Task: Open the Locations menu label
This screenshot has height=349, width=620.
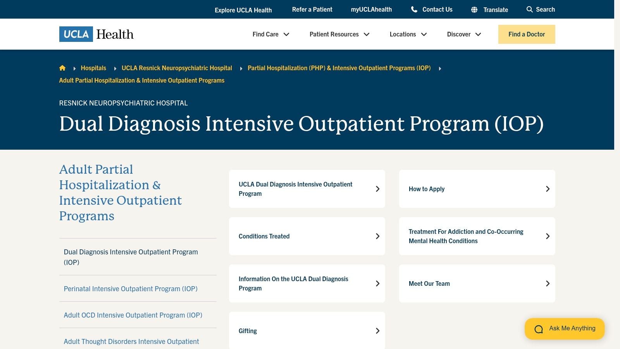Action: 403,34
